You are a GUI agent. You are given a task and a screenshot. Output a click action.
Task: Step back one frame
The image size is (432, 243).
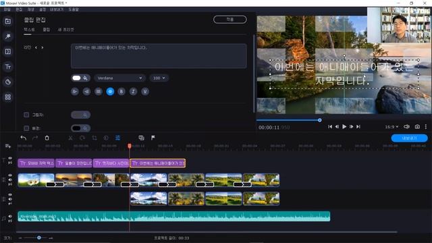(337, 127)
